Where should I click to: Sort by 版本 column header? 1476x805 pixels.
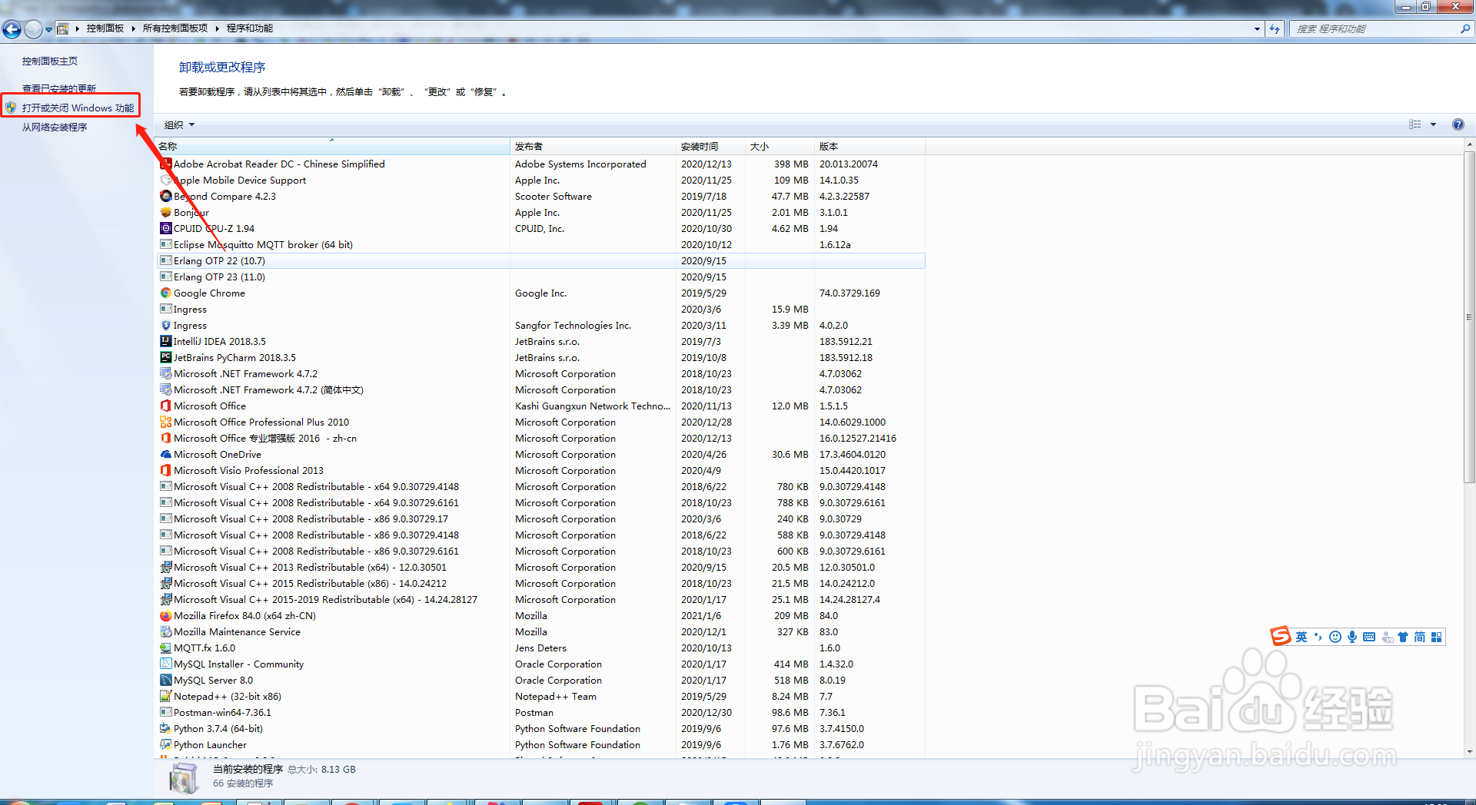[869, 146]
